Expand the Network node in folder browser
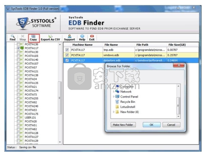This screenshot has width=209, height=154. [114, 92]
